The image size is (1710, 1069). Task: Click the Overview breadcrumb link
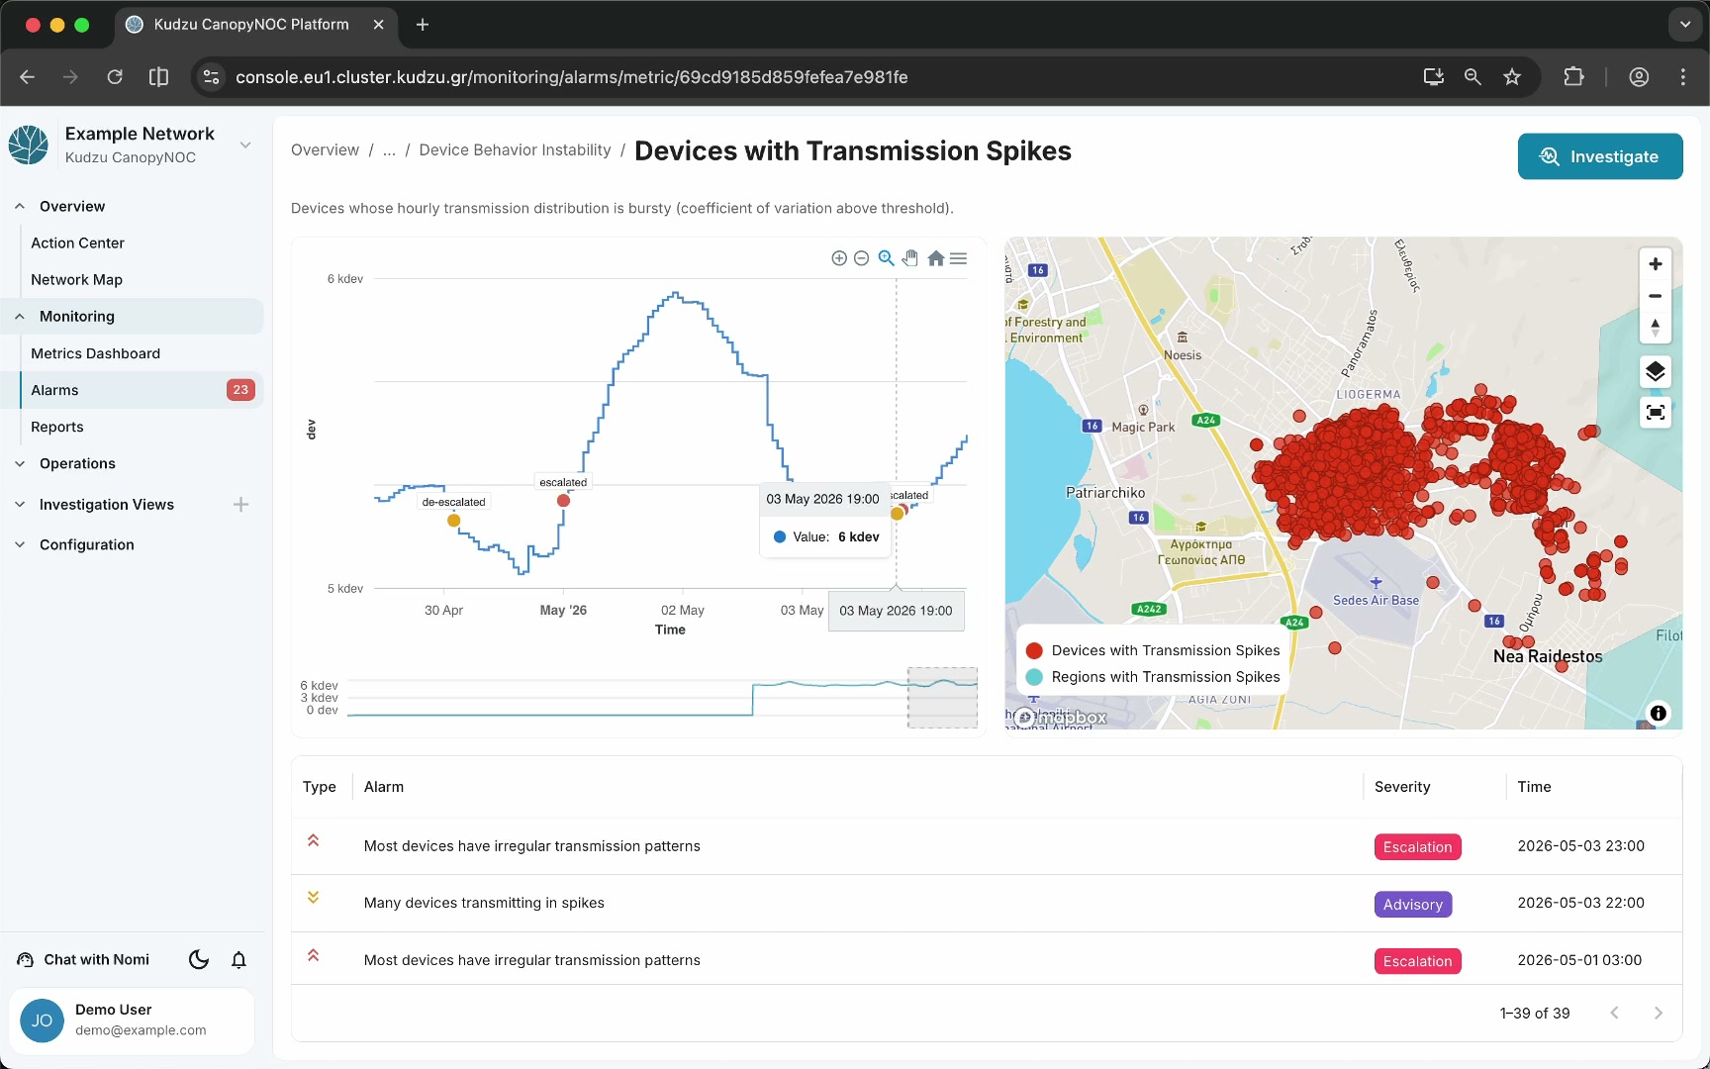[325, 150]
